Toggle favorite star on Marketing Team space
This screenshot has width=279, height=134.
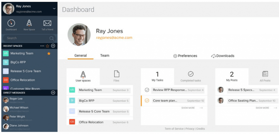click(49, 53)
